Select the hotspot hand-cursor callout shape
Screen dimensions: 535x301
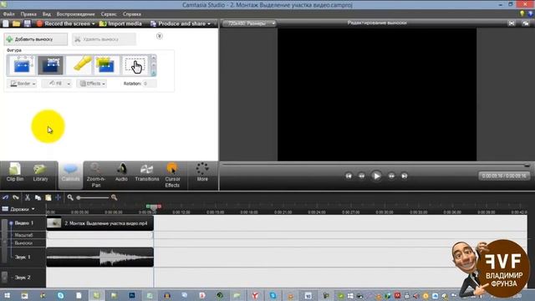click(x=135, y=65)
